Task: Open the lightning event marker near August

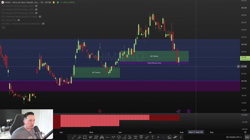Action: tap(178, 111)
